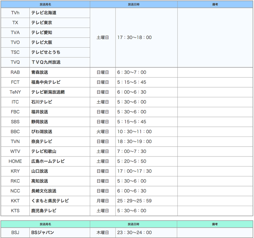The height and width of the screenshot is (238, 254).
Task: Click the RKC station code
Action: pos(15,181)
